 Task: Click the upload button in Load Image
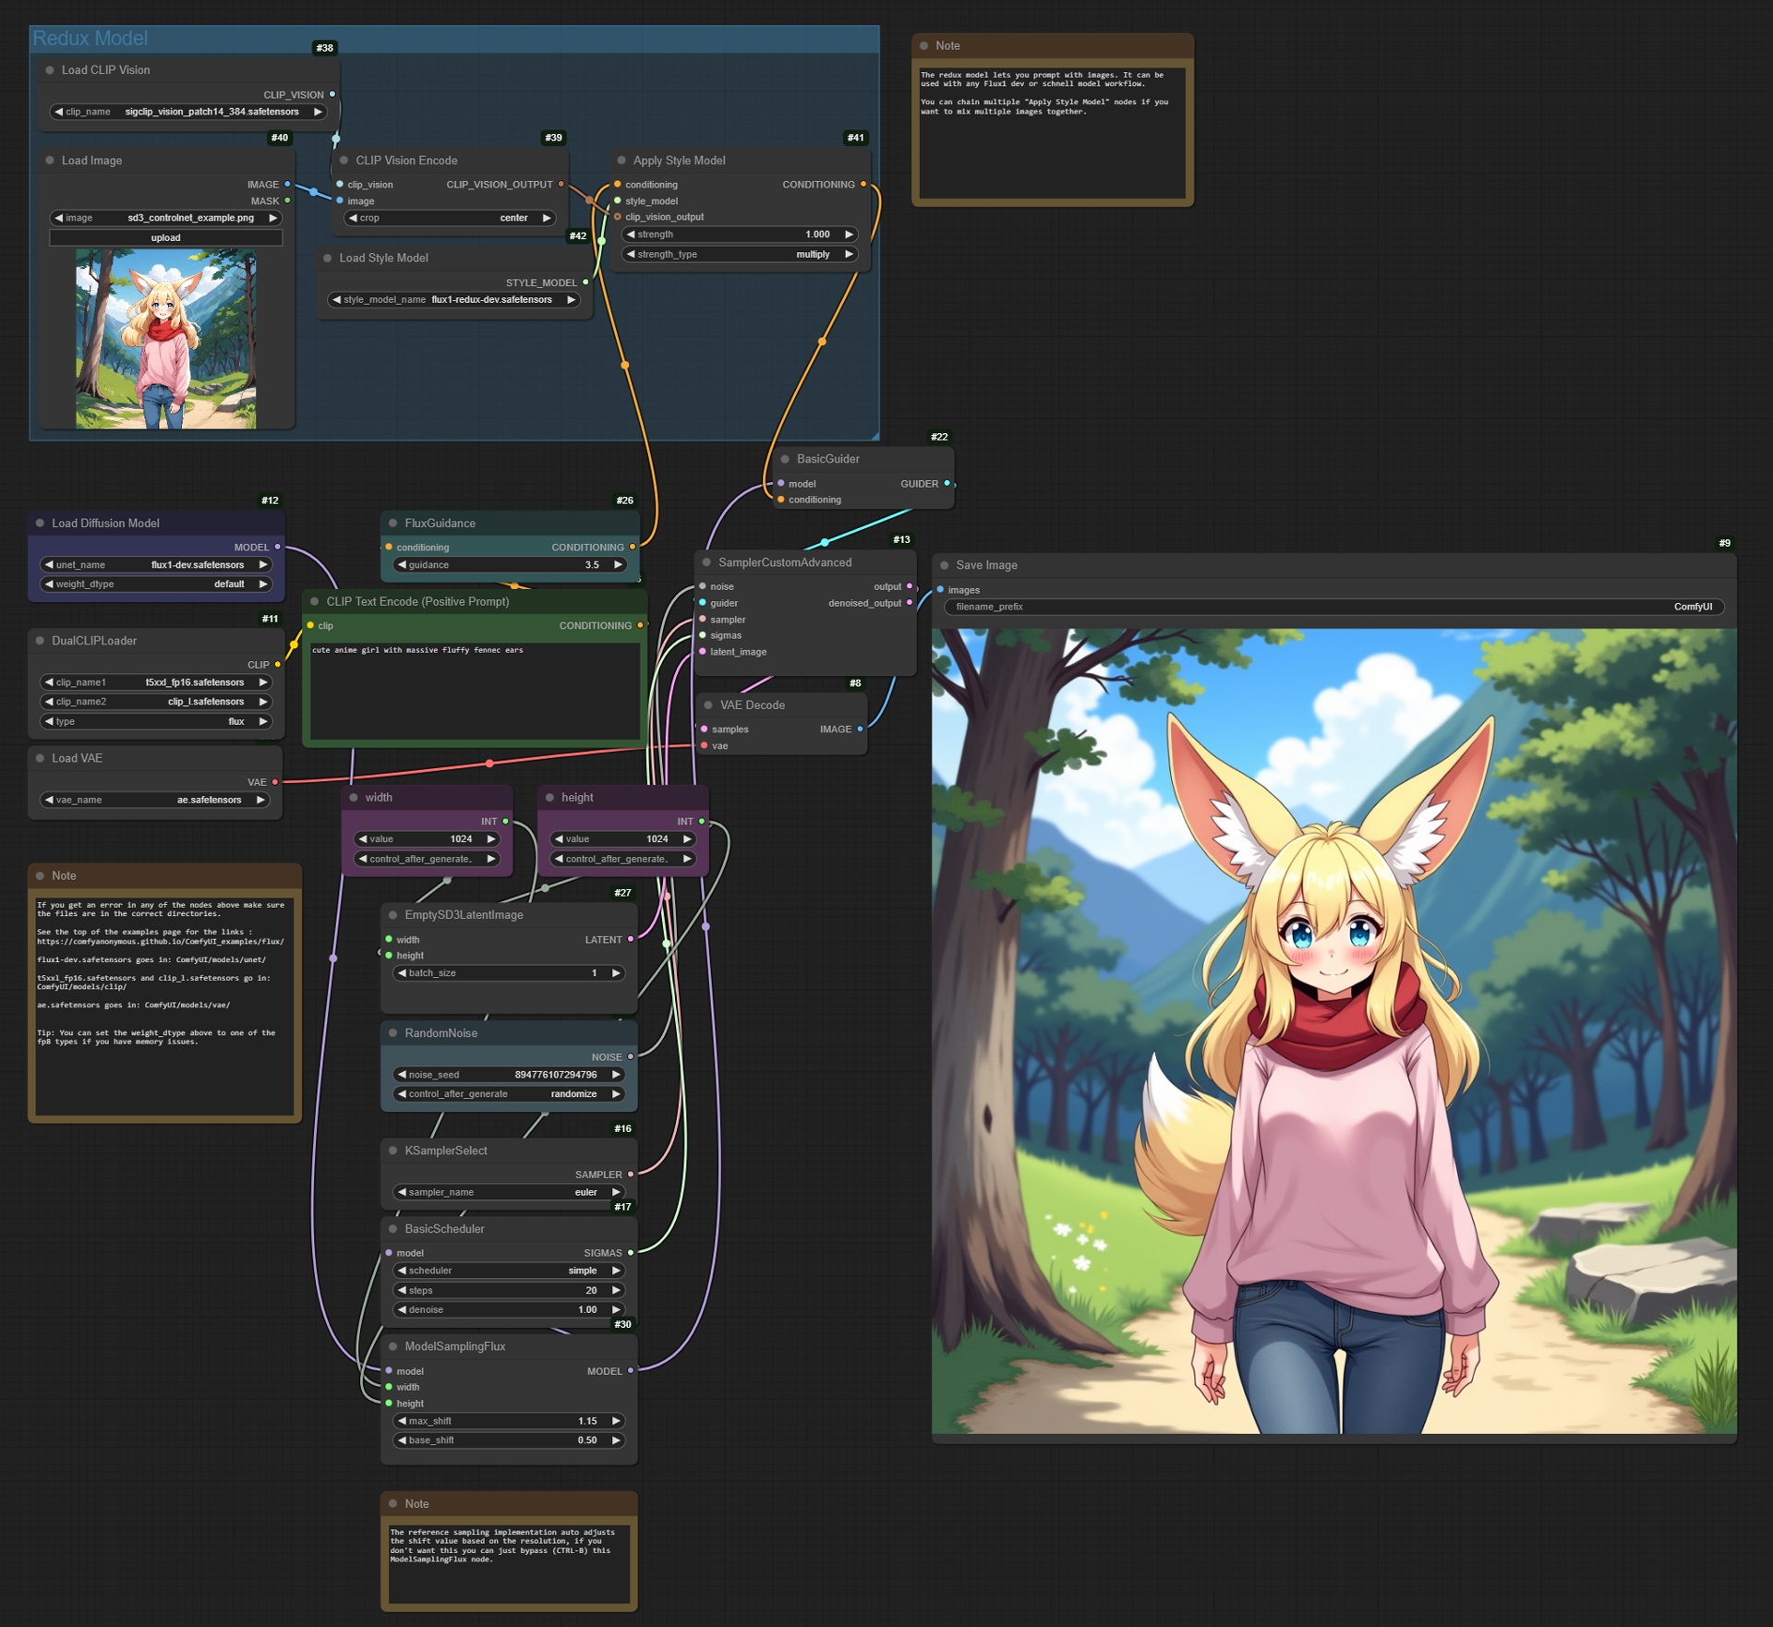click(x=165, y=237)
